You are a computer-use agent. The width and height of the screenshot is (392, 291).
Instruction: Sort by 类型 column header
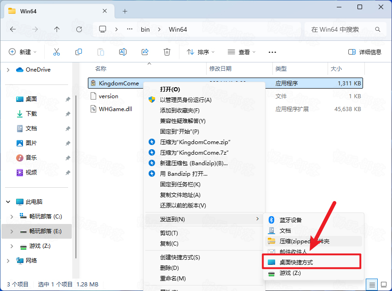[281, 68]
